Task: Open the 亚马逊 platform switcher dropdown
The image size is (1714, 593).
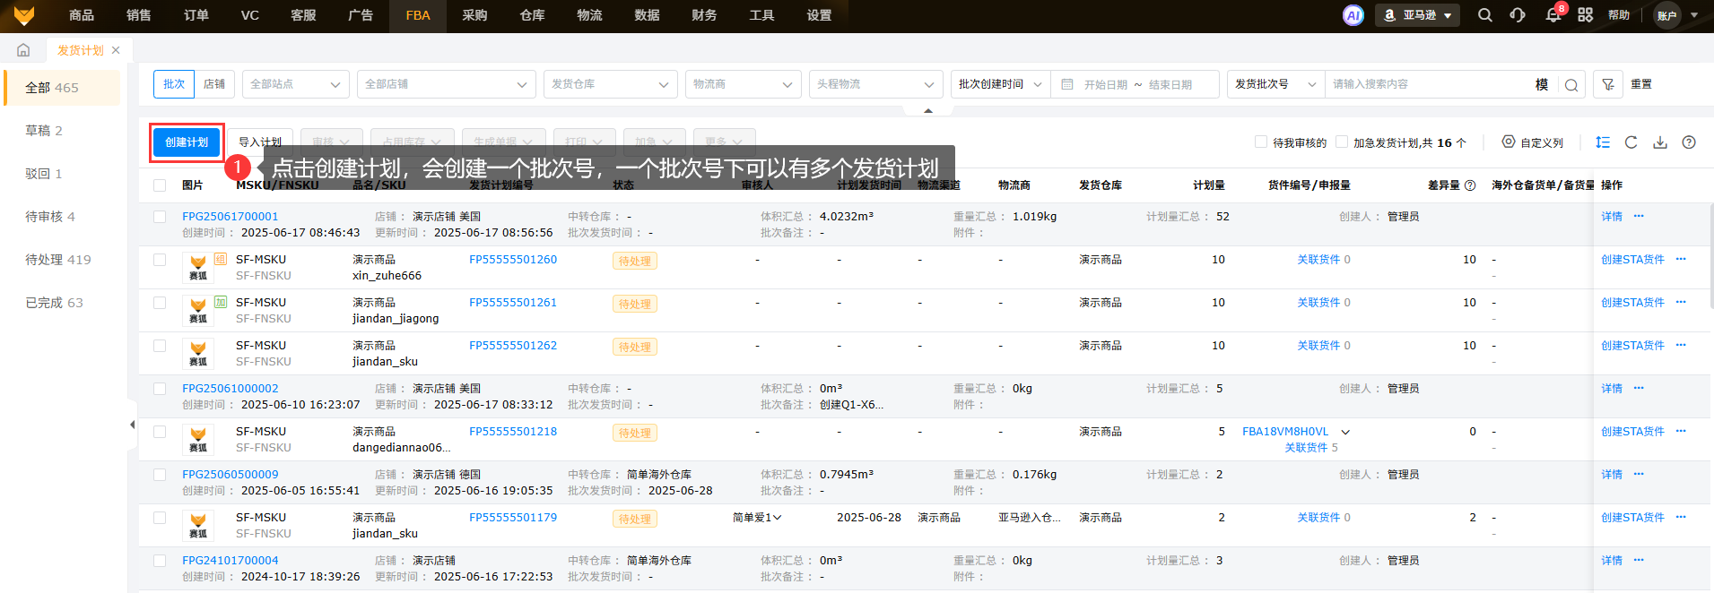Action: point(1417,15)
